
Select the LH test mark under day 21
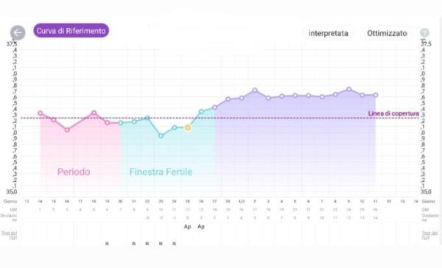click(x=134, y=244)
